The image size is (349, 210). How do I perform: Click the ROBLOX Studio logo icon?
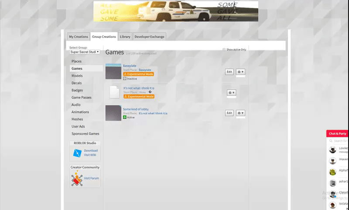pyautogui.click(x=77, y=152)
